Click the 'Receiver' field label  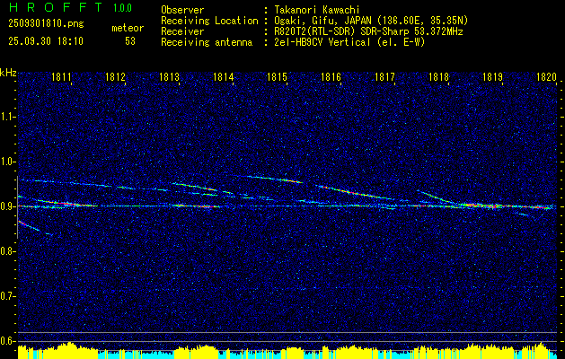coord(182,31)
